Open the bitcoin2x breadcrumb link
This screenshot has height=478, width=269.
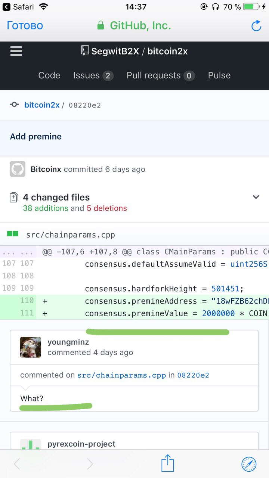42,105
